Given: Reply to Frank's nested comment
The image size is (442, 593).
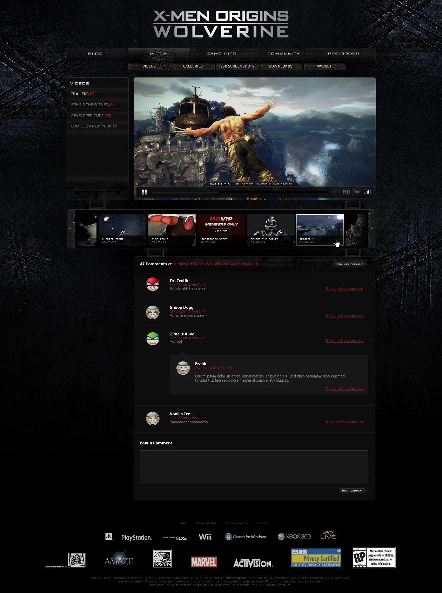Looking at the screenshot, I should [x=344, y=389].
